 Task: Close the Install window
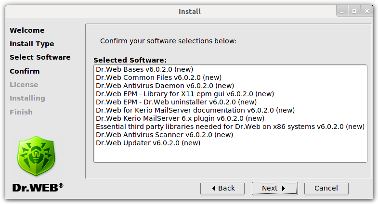[x=367, y=12]
